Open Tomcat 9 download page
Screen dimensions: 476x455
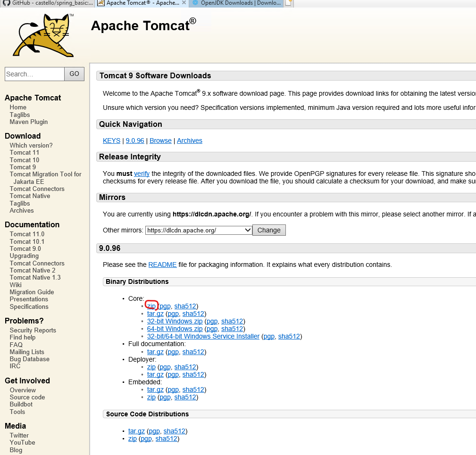tap(23, 167)
